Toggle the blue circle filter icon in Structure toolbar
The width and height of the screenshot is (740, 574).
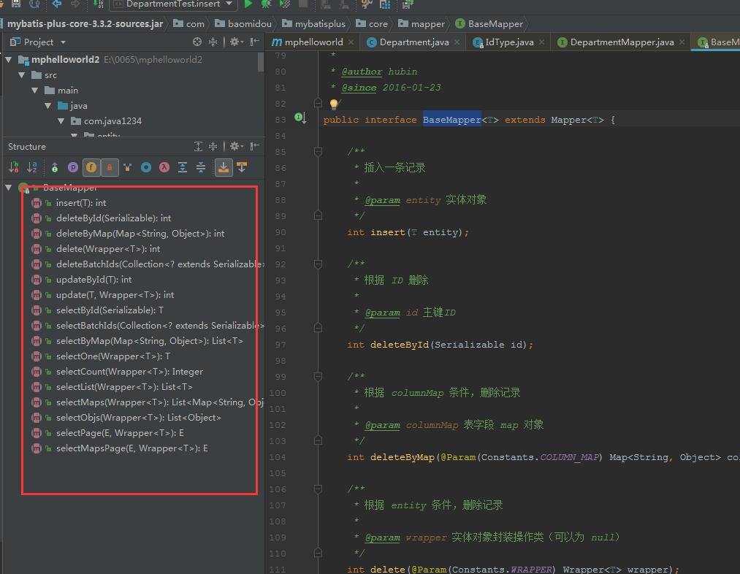click(146, 167)
